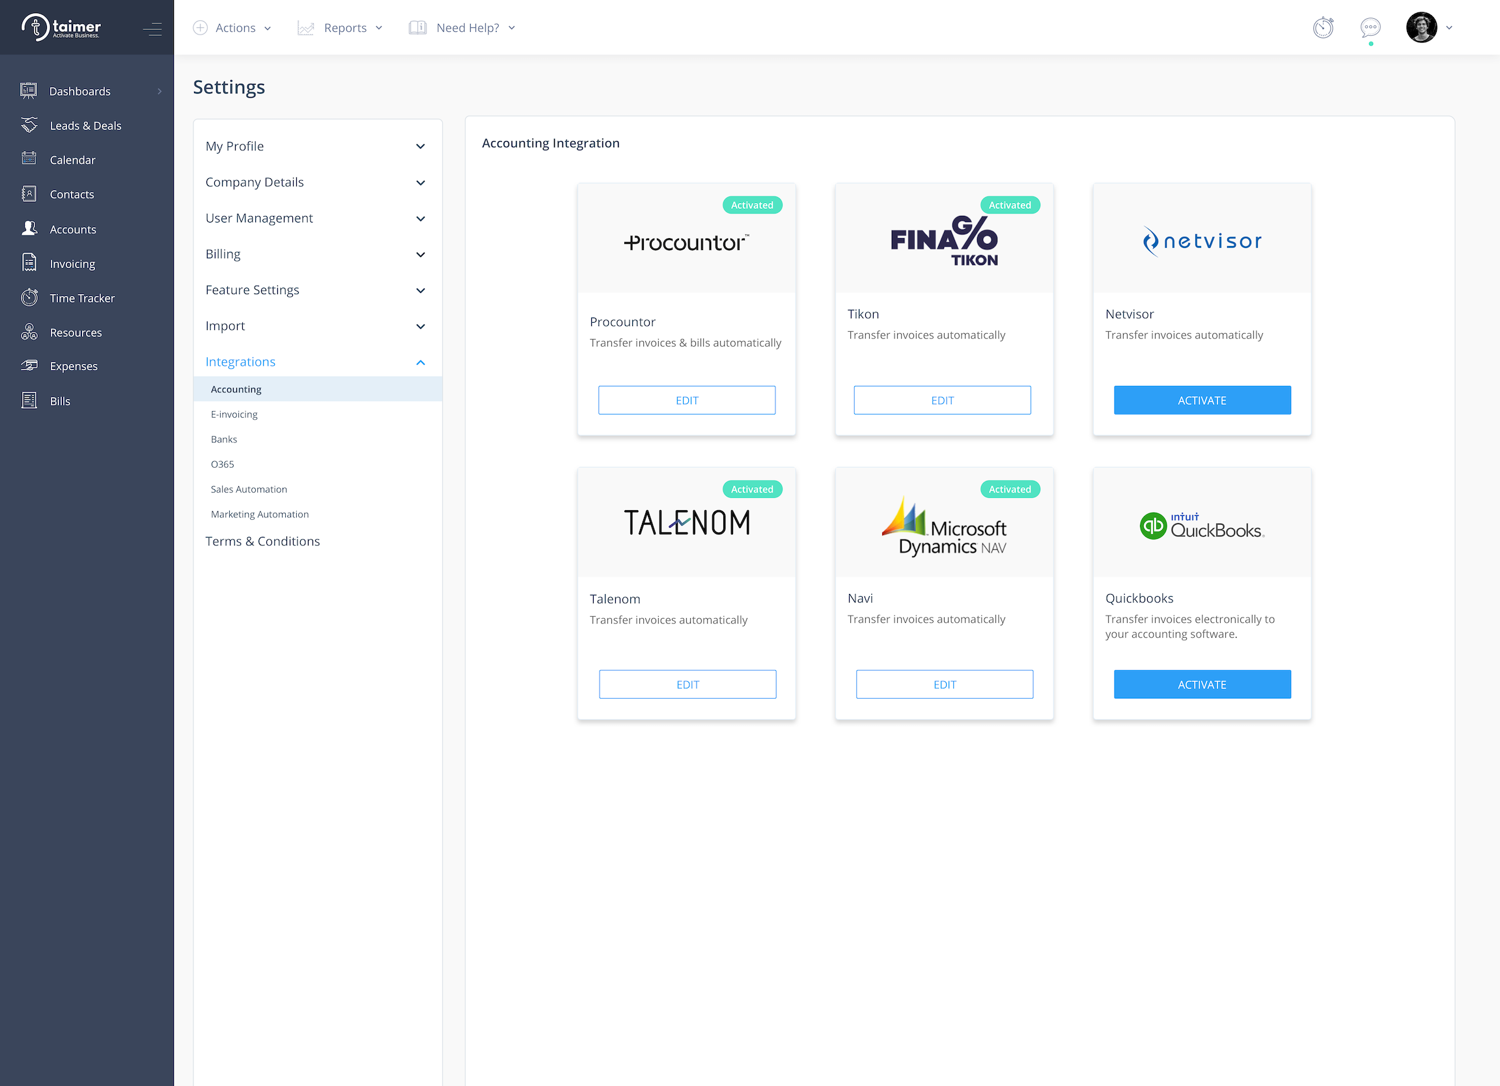Click ACTIVATE on the Quickbooks card
Viewport: 1500px width, 1086px height.
(1202, 684)
